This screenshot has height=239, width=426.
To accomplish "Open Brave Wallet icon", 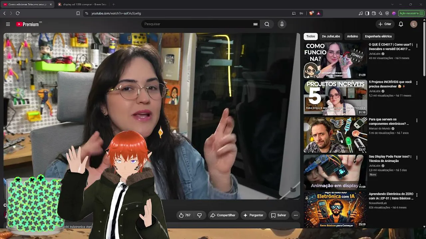I will coord(374,13).
